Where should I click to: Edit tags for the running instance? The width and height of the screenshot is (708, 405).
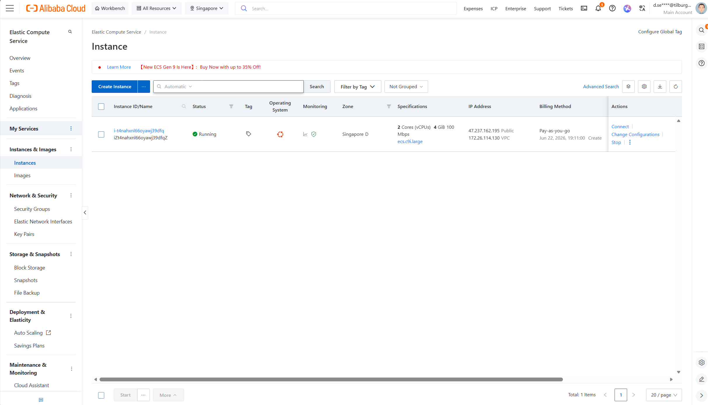tap(248, 134)
